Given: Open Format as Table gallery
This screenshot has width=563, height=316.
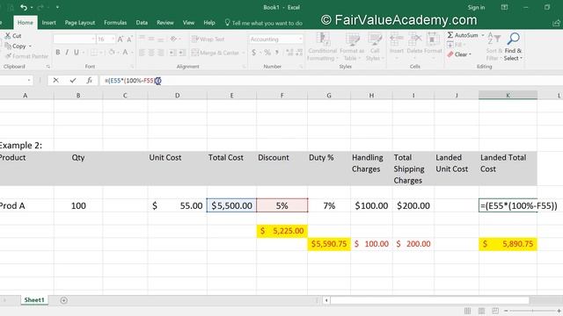Looking at the screenshot, I should [x=352, y=47].
